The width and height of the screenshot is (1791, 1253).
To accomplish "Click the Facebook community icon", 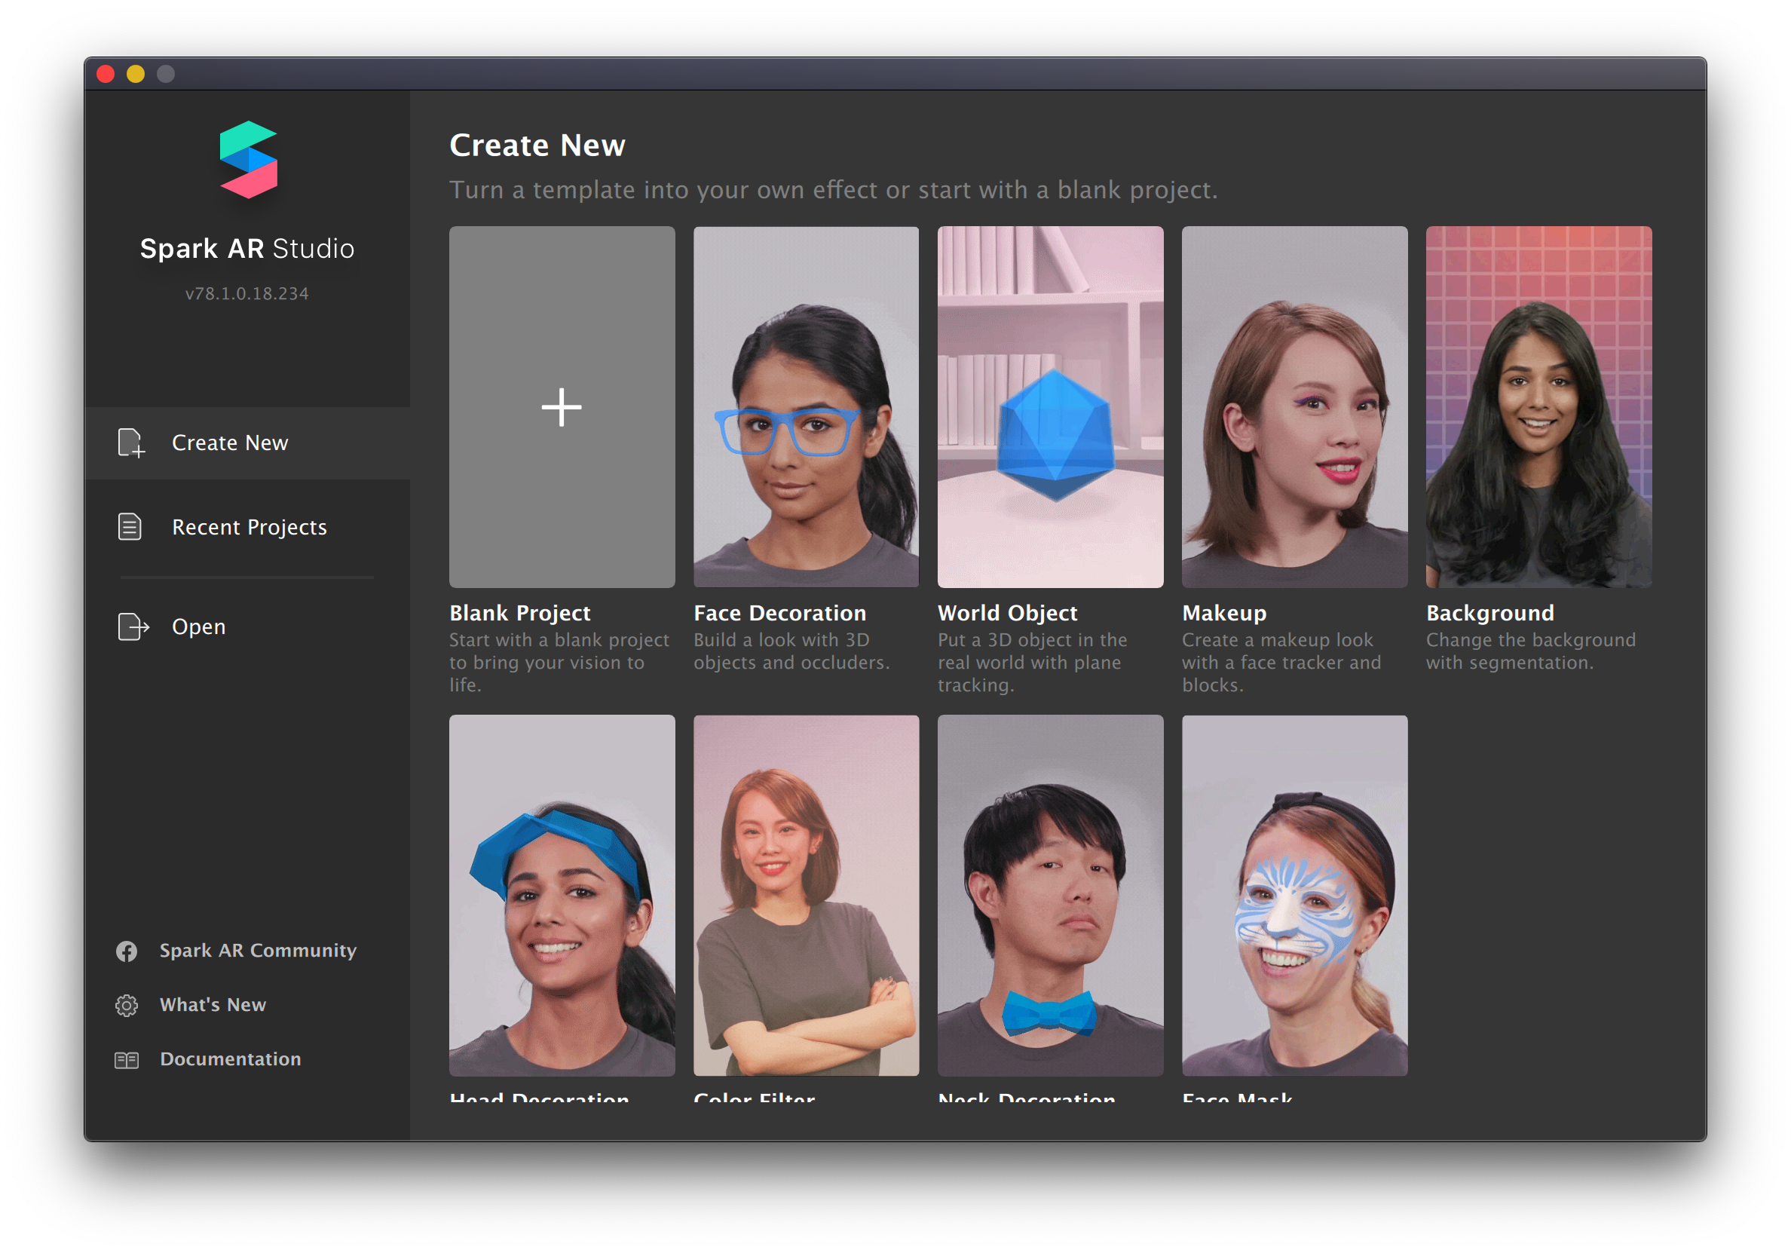I will pyautogui.click(x=127, y=951).
